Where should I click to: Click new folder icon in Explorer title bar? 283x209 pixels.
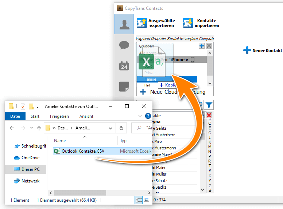(31, 106)
